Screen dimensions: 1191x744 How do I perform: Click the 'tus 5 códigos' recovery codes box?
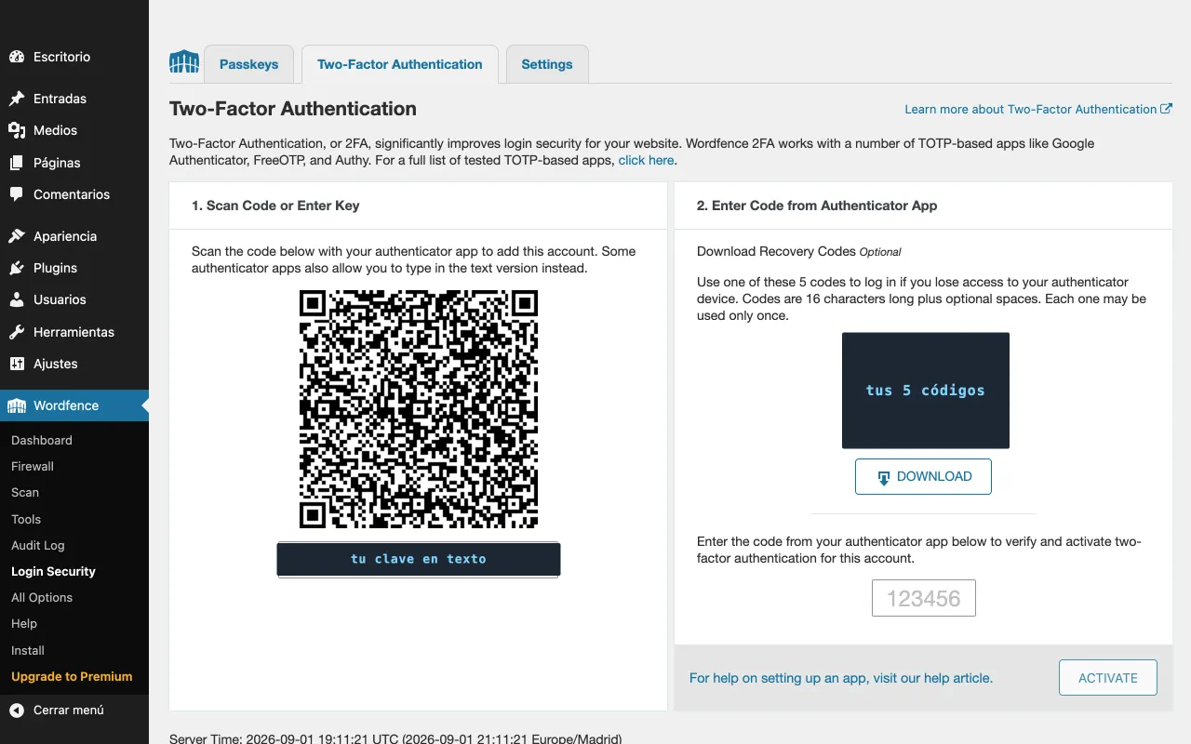click(x=926, y=391)
